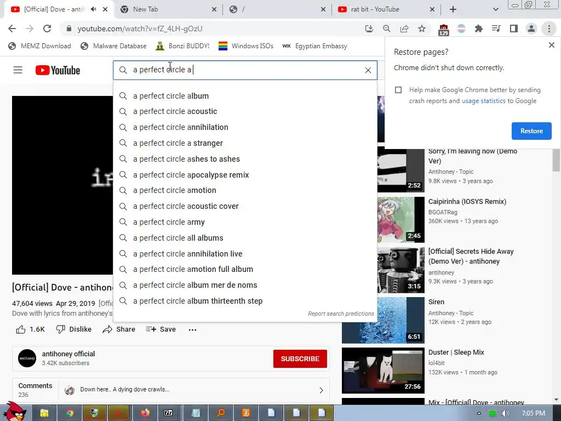Select suggestion 'a perfect circle album'
Screen dimensions: 561x421
click(x=245, y=96)
